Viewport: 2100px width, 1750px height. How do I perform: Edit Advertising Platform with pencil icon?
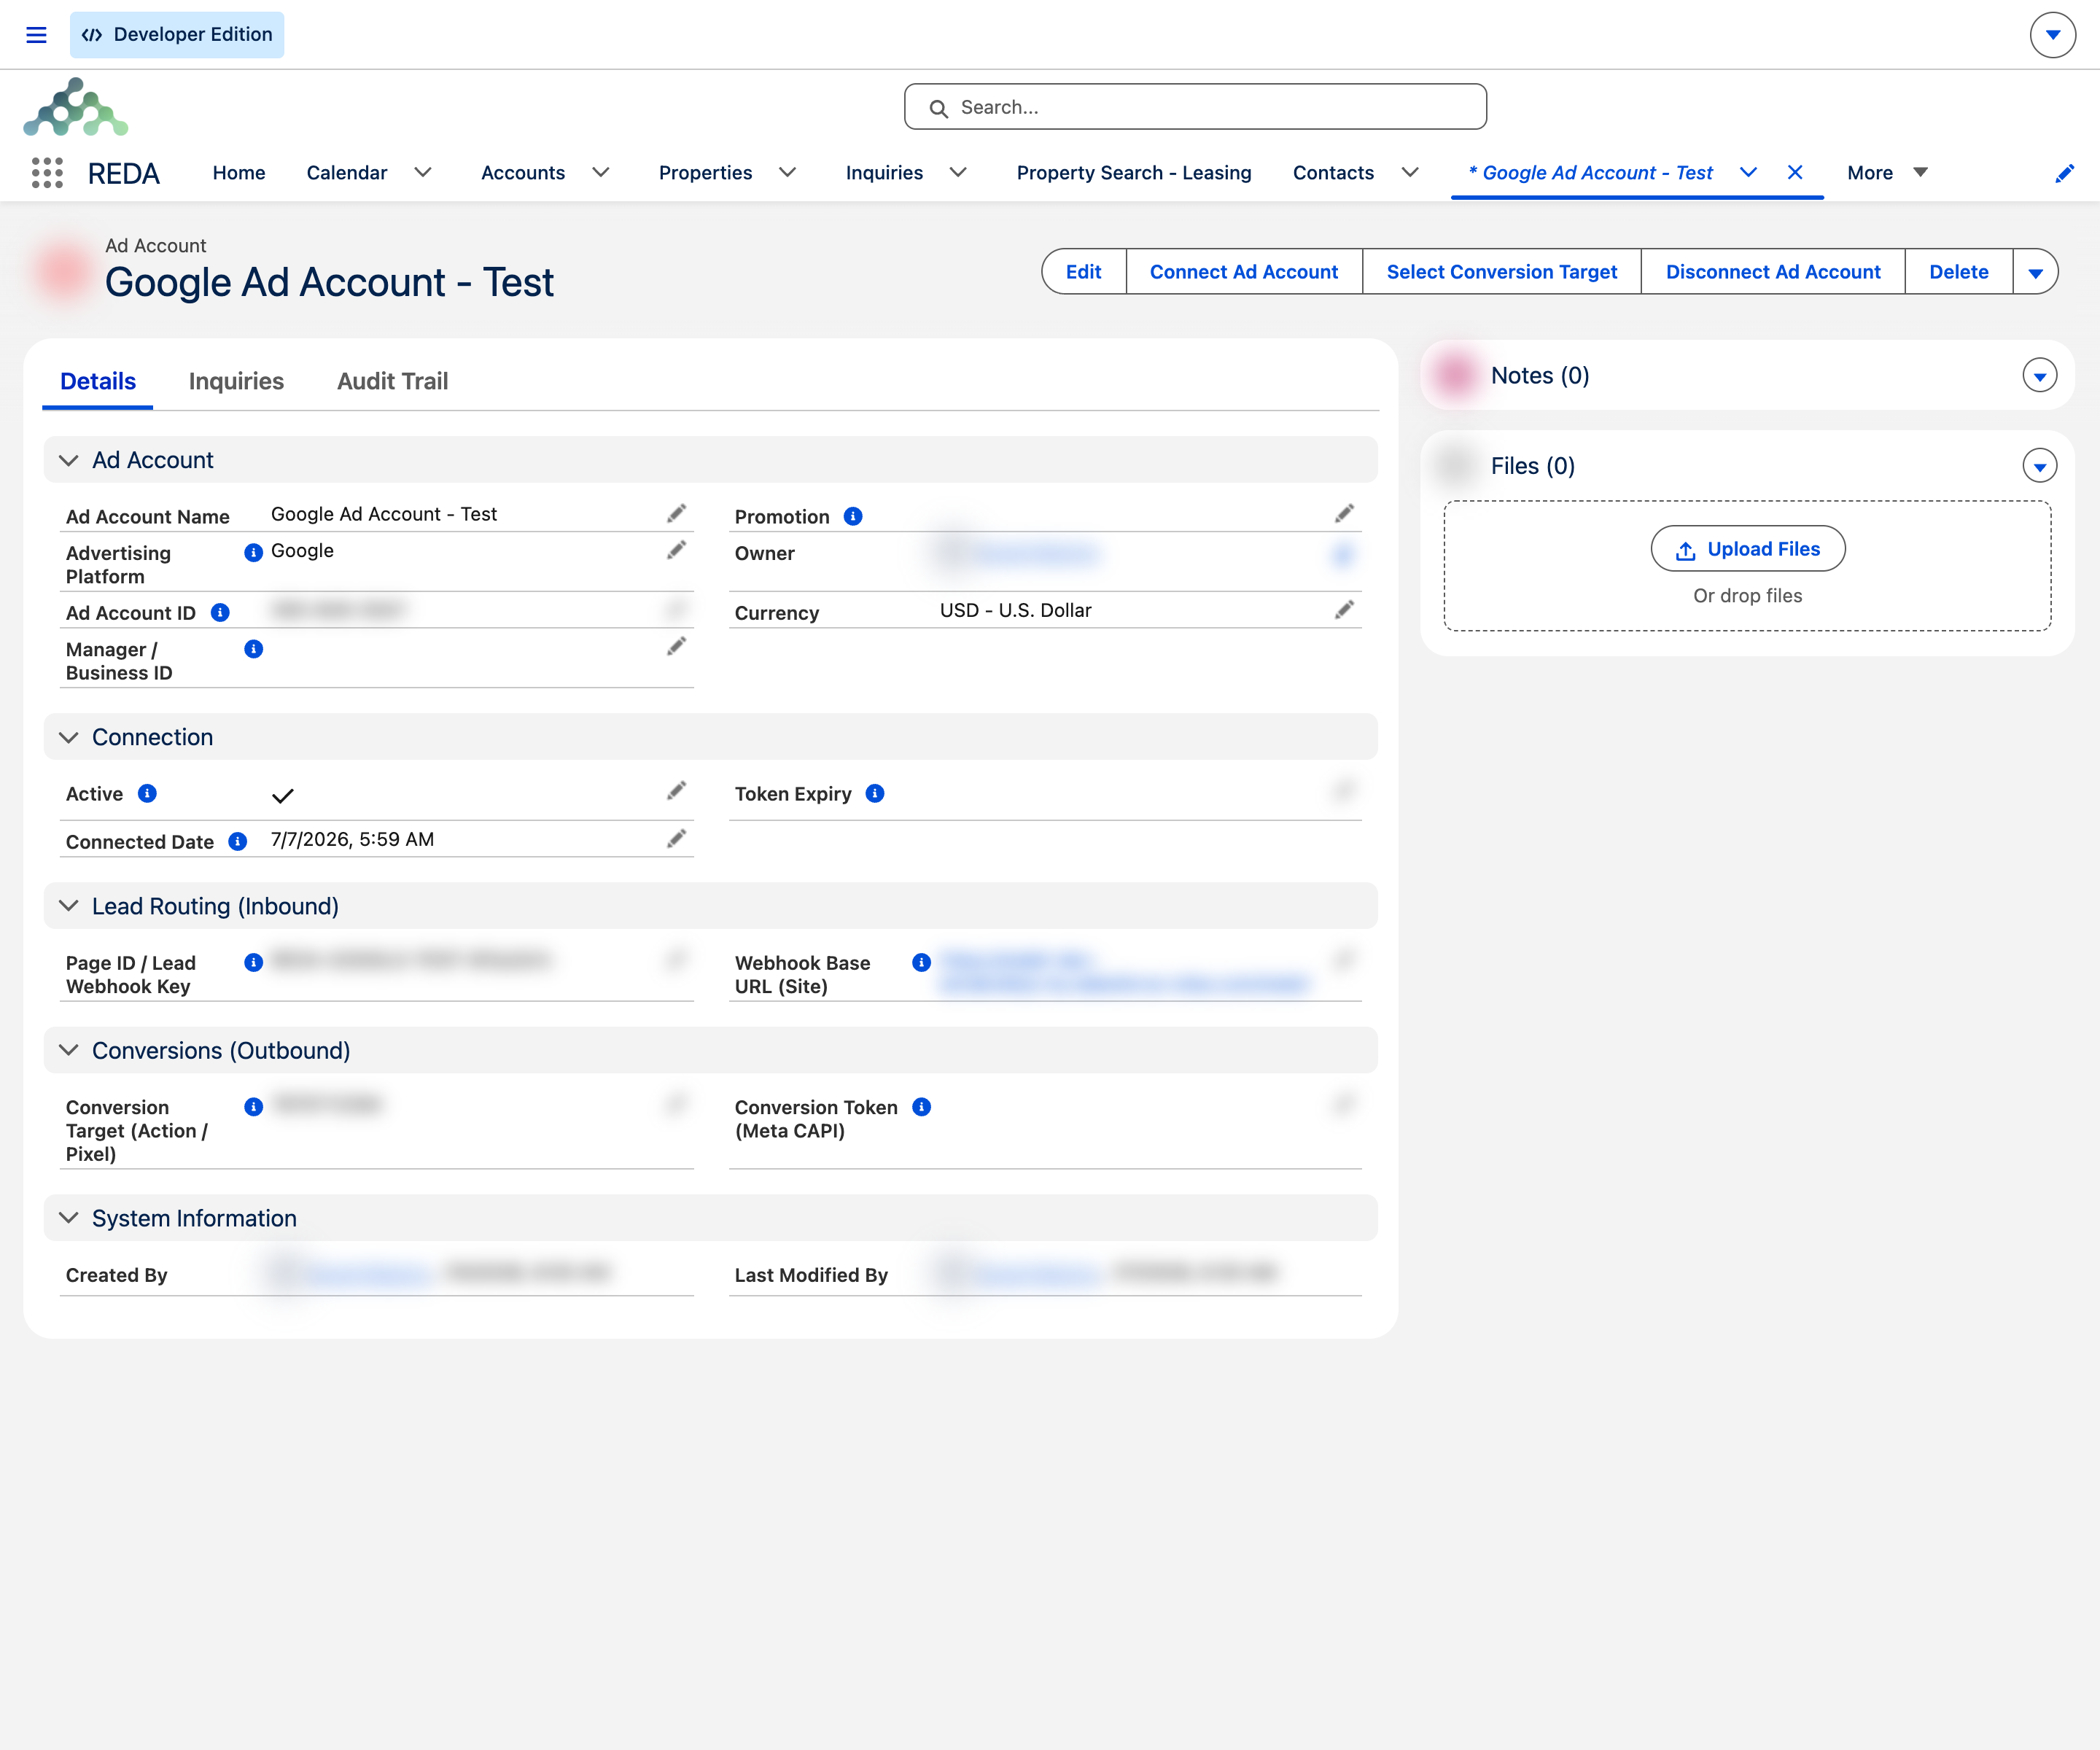pos(677,550)
